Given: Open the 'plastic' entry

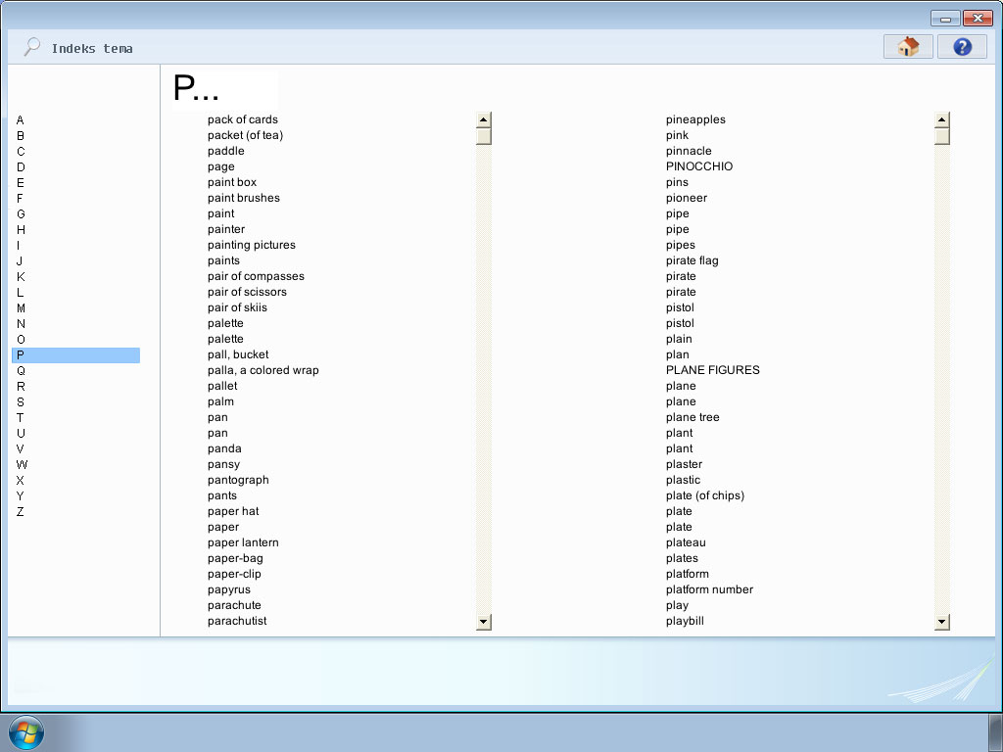Looking at the screenshot, I should point(683,480).
